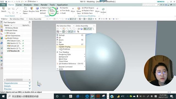Expand the Details panel
176x99 pixels.
(x=17, y=86)
